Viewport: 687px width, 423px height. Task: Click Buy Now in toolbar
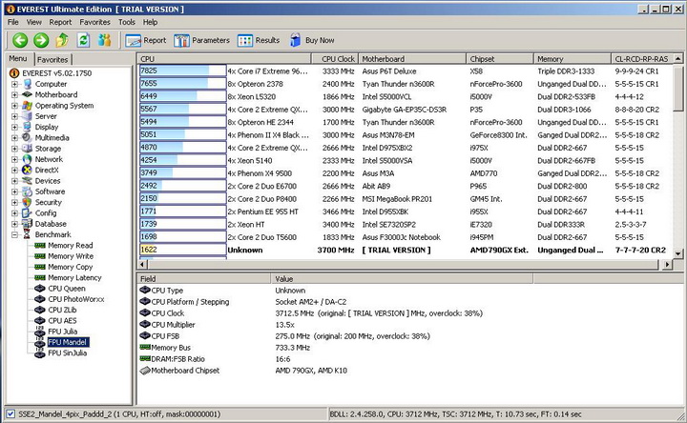[312, 40]
